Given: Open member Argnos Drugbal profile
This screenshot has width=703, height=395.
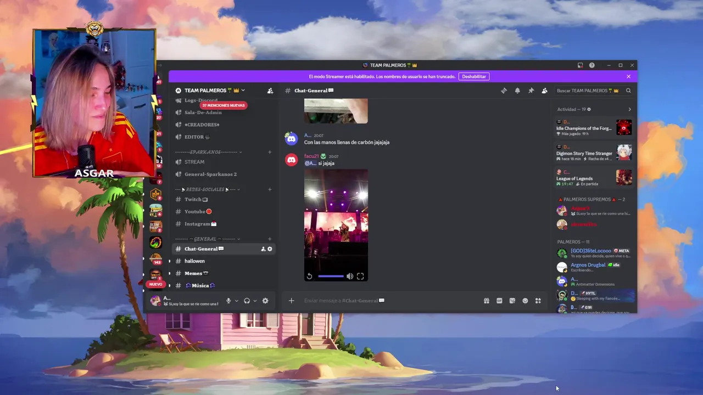Looking at the screenshot, I should 594,267.
